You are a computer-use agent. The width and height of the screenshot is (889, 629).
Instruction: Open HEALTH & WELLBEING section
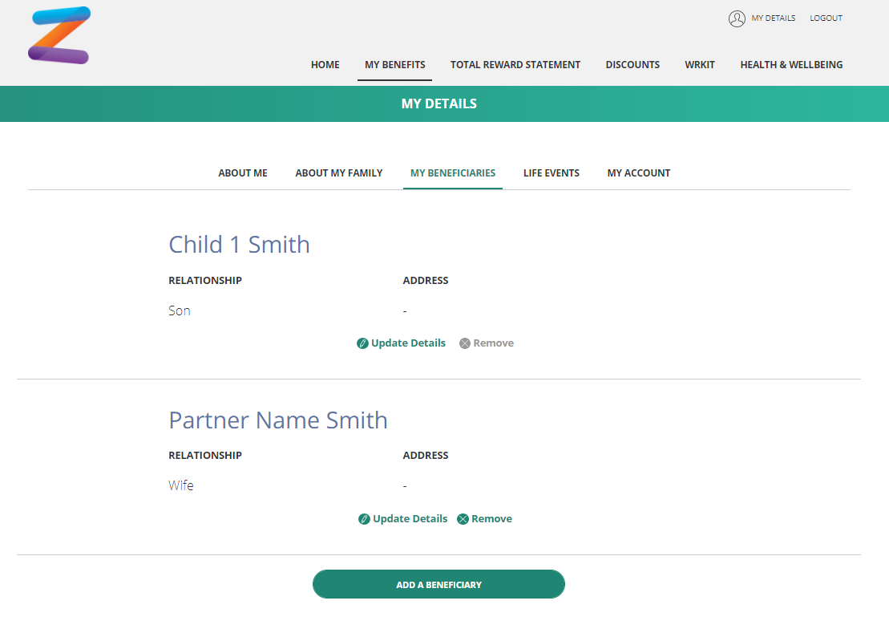[791, 65]
